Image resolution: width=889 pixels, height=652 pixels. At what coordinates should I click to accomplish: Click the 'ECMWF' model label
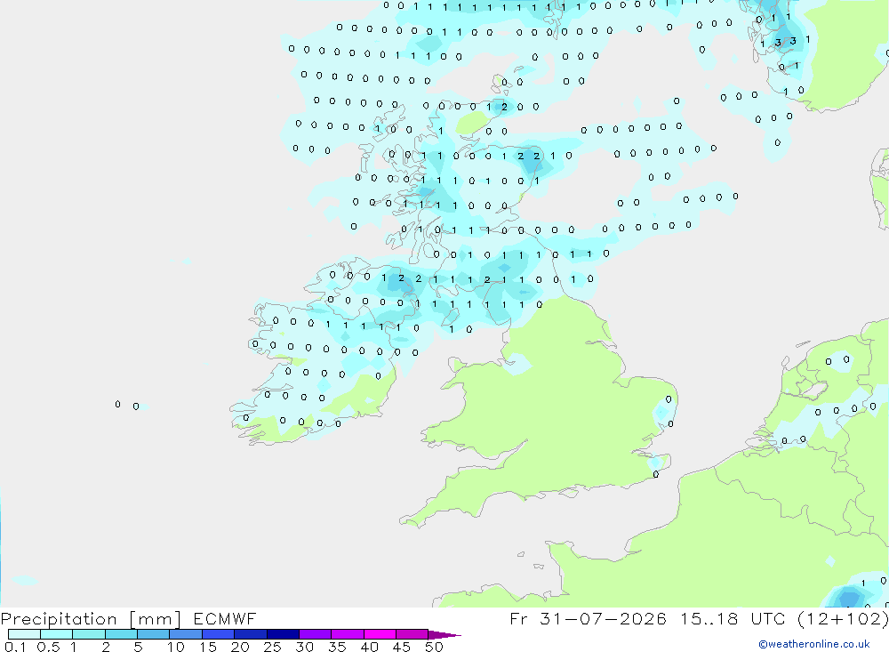pyautogui.click(x=225, y=618)
